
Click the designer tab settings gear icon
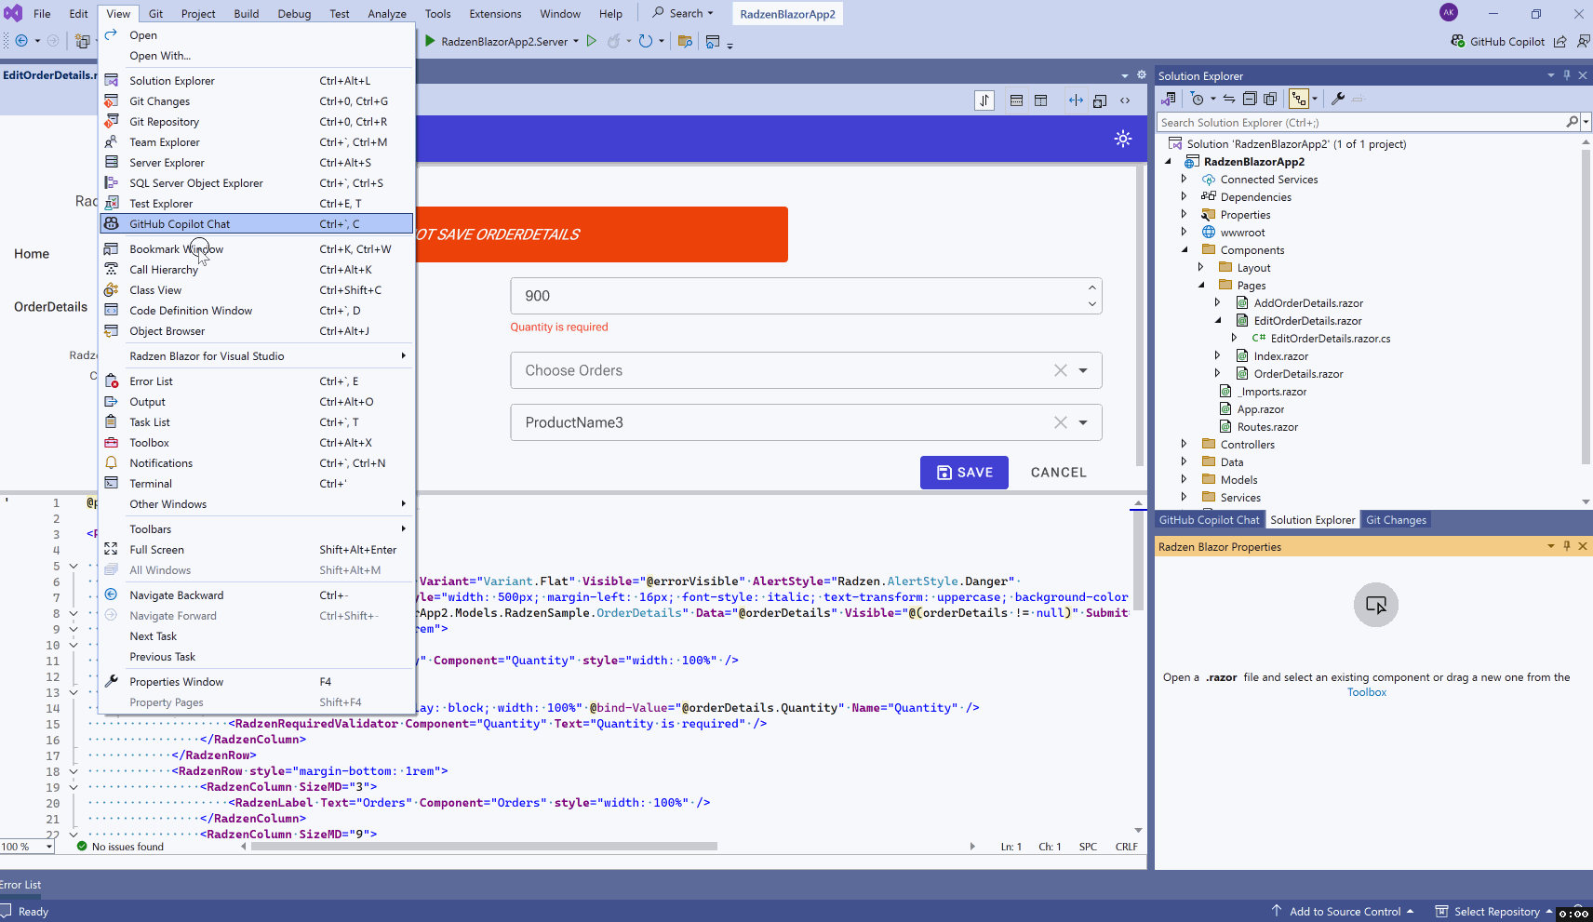tap(1142, 75)
